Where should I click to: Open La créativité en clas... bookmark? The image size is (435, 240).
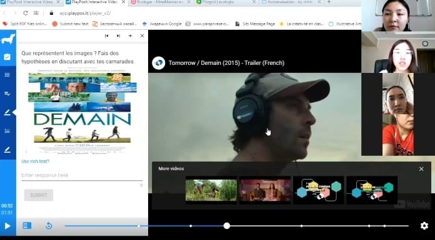[301, 24]
